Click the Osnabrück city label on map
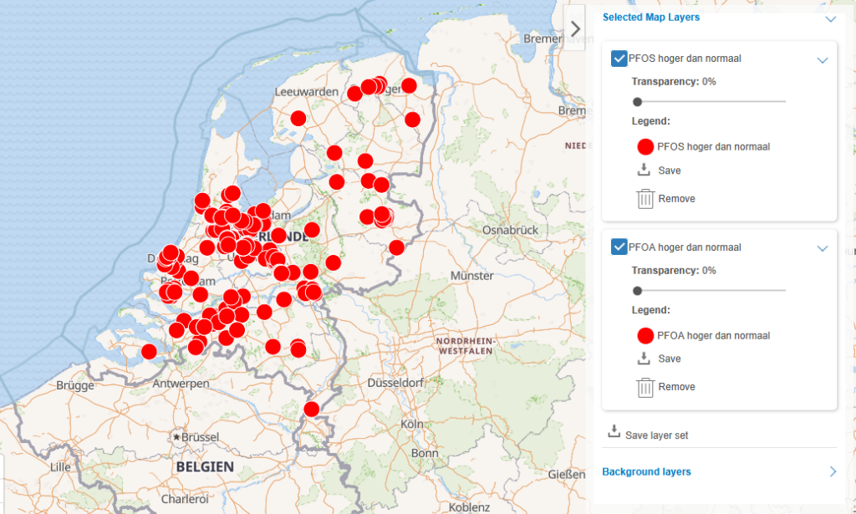 [x=511, y=231]
